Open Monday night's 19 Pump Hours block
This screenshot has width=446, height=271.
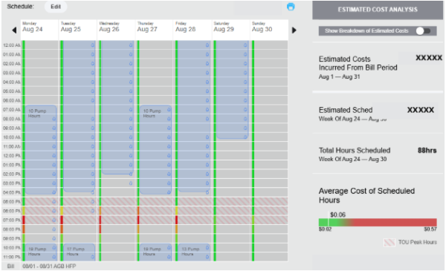(x=41, y=252)
